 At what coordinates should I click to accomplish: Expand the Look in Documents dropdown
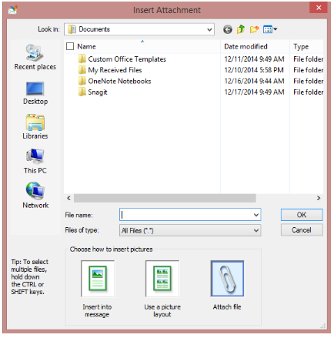point(209,29)
